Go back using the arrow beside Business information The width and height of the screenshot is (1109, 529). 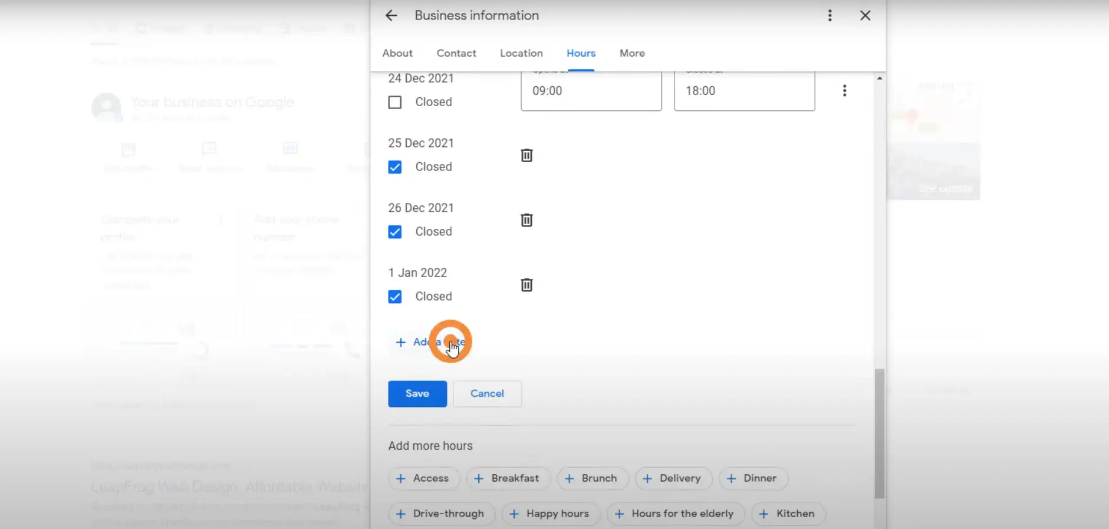(391, 16)
